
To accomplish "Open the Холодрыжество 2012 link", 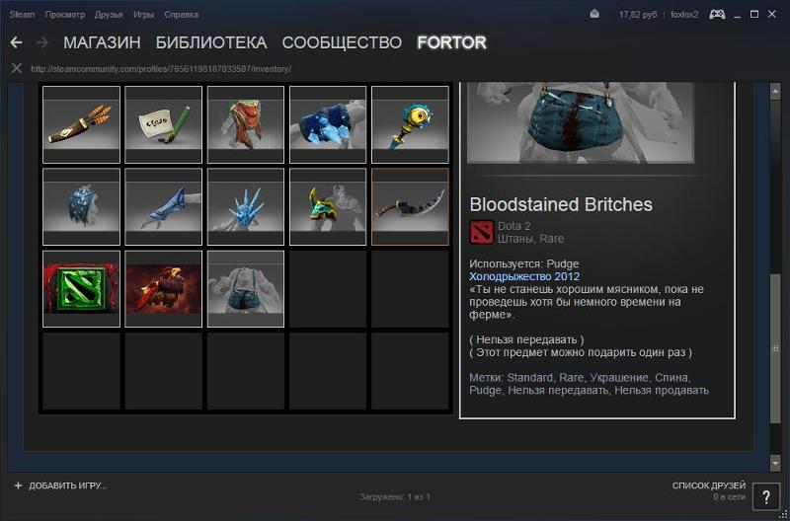I will (x=524, y=276).
